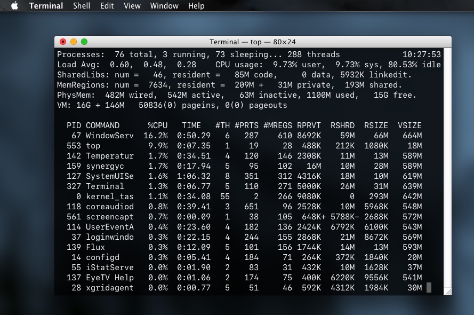Click the screencapt process name
The image size is (474, 315).
tap(109, 217)
